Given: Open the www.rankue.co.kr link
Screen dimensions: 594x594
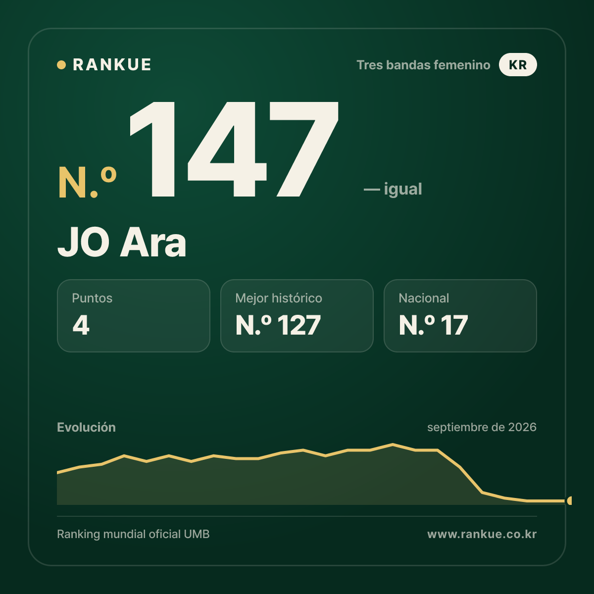Looking at the screenshot, I should click(x=482, y=534).
